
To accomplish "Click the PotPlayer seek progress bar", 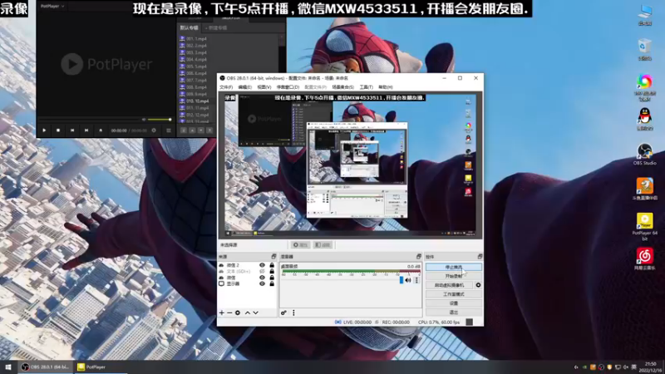I will point(89,120).
